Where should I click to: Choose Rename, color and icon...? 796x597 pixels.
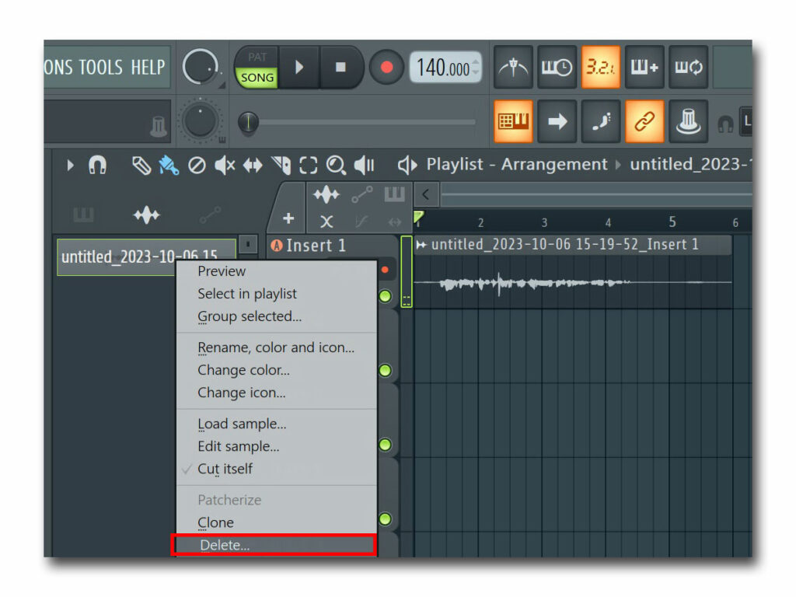[x=276, y=347]
